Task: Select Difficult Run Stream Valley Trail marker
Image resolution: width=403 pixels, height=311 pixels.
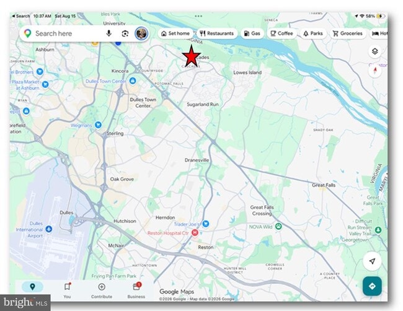Action: (378, 230)
